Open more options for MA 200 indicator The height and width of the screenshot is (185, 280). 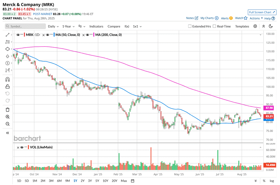coord(91,34)
